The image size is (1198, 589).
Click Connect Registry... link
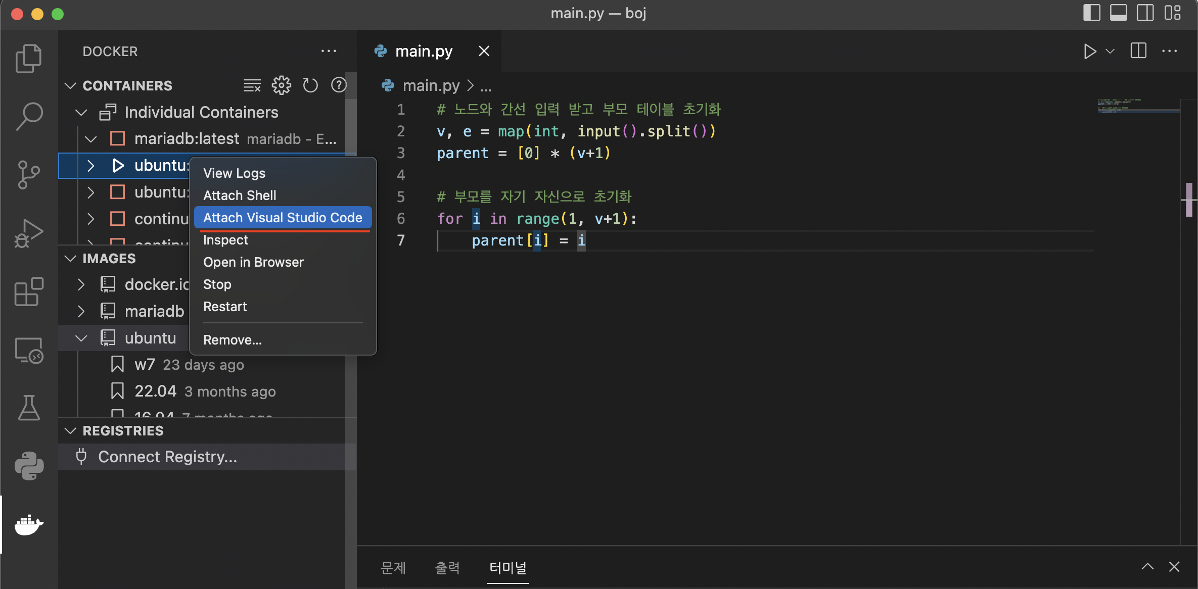click(167, 457)
